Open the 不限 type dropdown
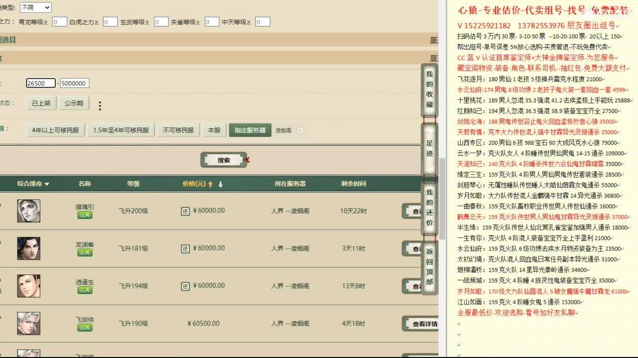Viewport: 638px width, 358px height. pyautogui.click(x=35, y=7)
